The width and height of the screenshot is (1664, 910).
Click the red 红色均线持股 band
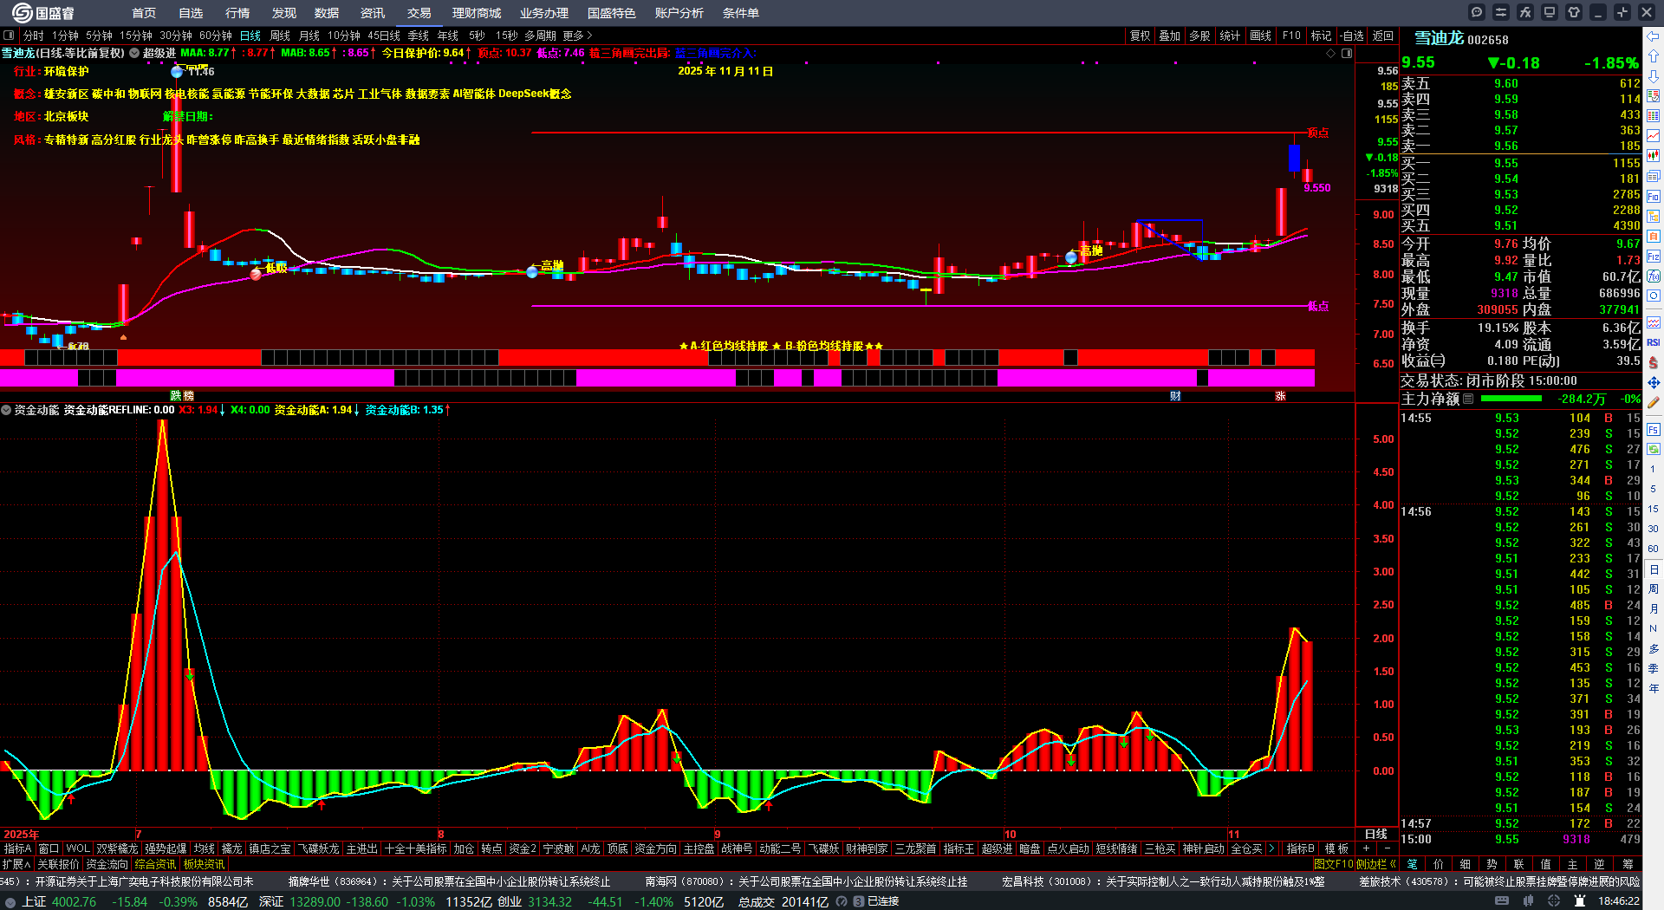point(657,358)
